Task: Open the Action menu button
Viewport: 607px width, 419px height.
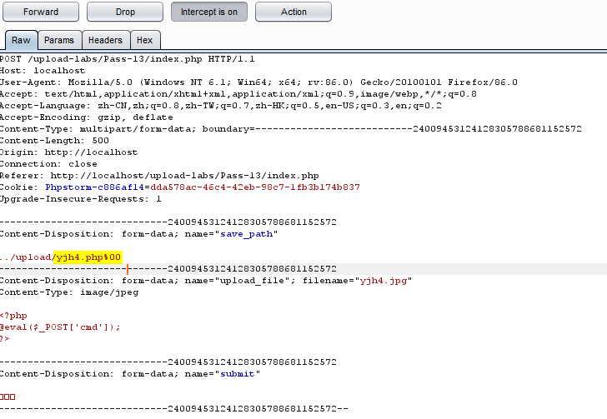Action: (x=293, y=12)
